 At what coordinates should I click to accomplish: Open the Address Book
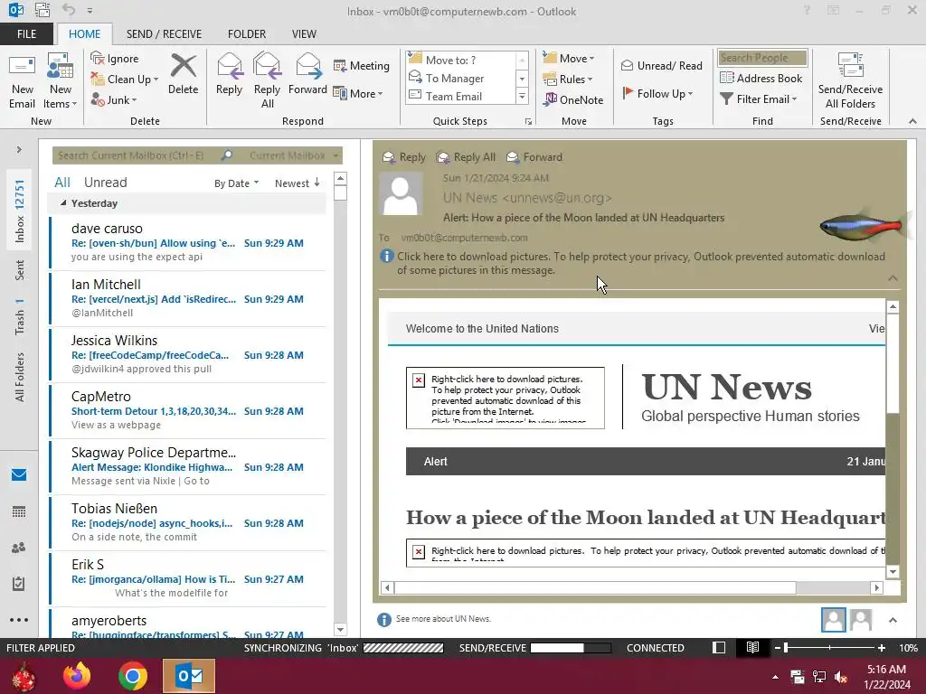761,79
